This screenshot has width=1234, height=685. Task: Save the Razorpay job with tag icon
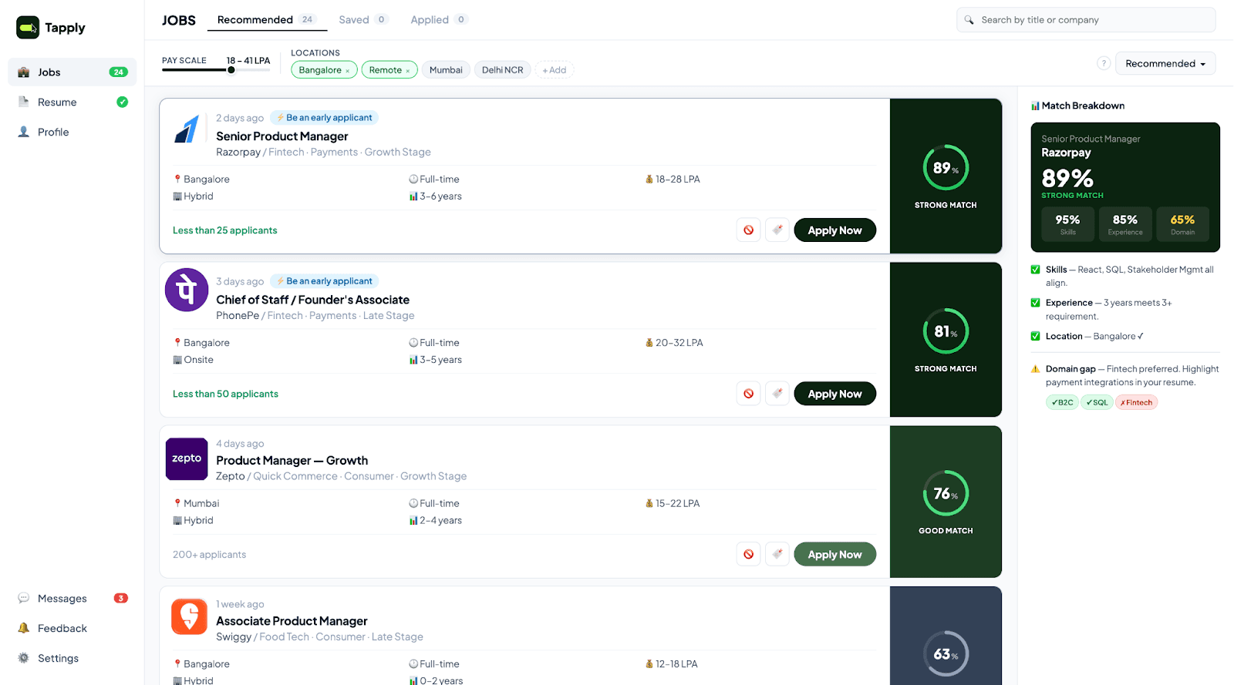[x=777, y=230]
